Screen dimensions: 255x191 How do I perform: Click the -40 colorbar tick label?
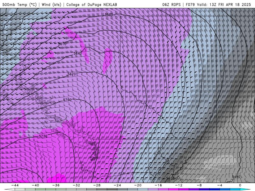point(35,185)
